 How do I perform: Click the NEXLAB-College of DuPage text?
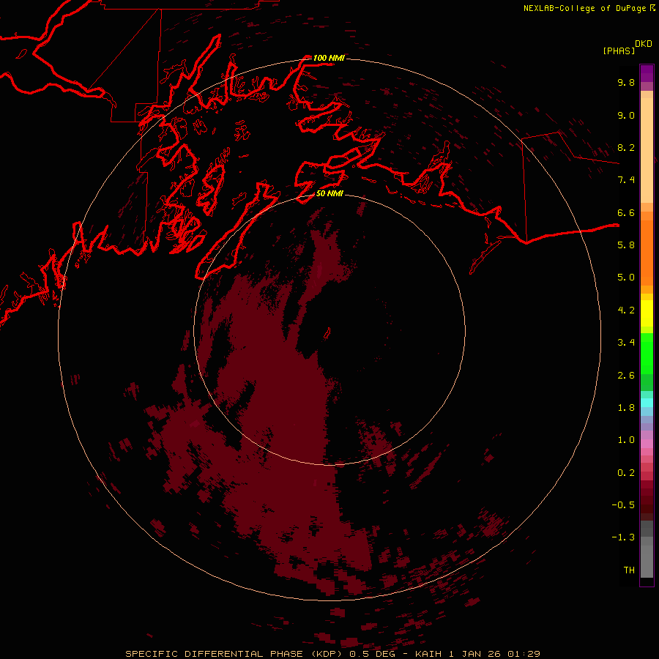[x=584, y=8]
